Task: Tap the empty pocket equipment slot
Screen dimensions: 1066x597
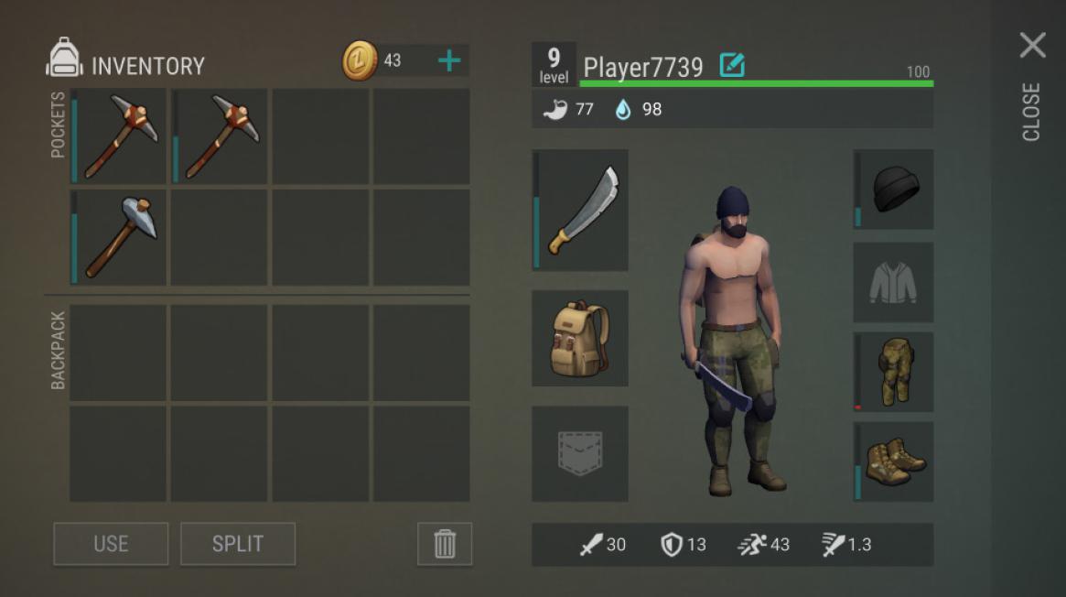Action: click(x=580, y=453)
